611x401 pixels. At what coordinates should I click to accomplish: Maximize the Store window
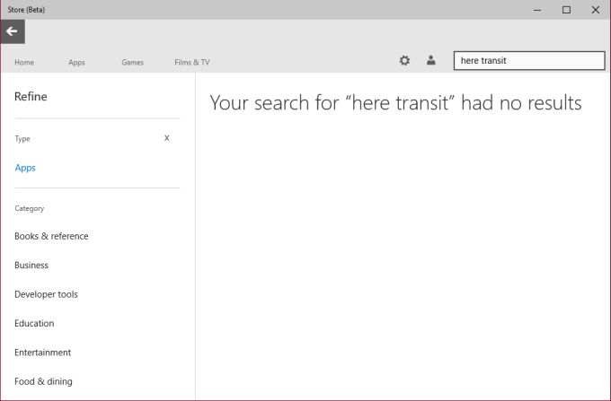click(566, 9)
